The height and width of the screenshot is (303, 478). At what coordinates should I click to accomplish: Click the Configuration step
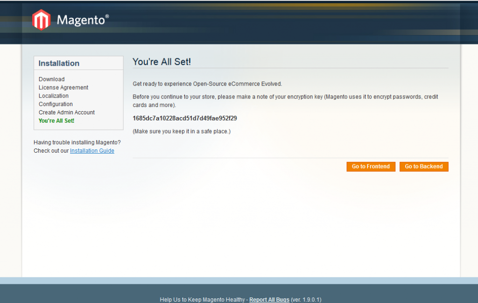tap(56, 104)
